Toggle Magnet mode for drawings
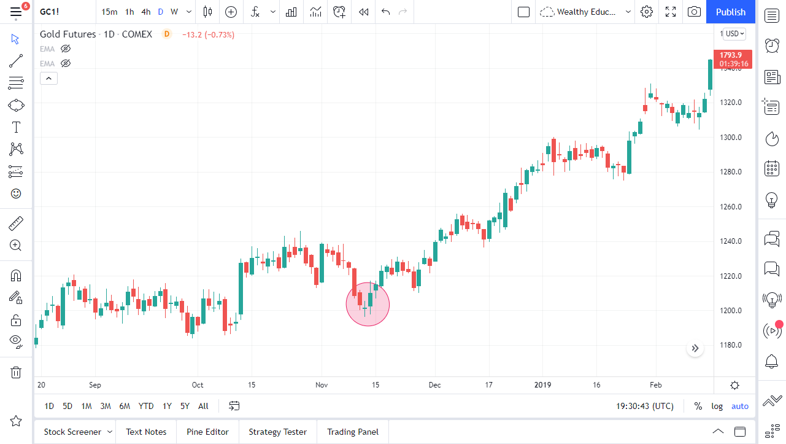The width and height of the screenshot is (786, 444). [16, 276]
